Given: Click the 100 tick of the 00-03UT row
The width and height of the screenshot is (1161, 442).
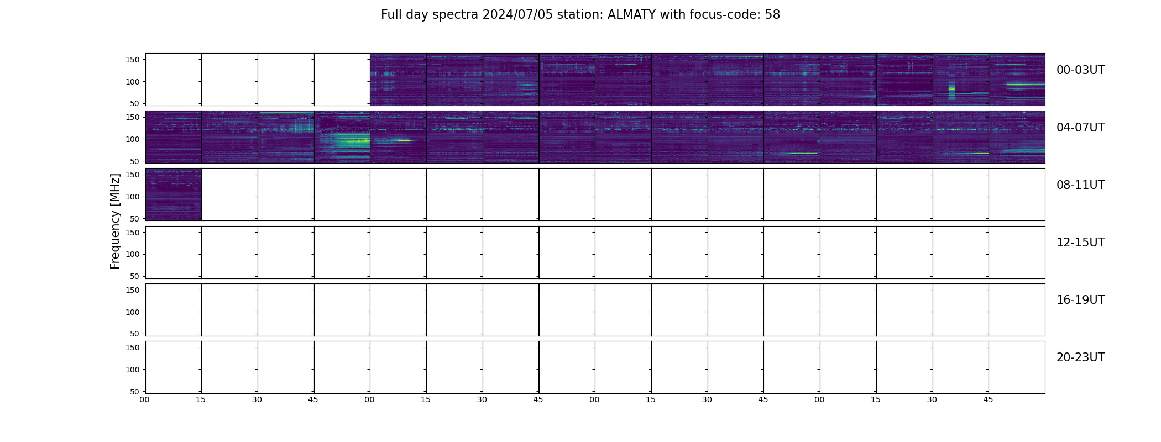Looking at the screenshot, I should click(133, 82).
